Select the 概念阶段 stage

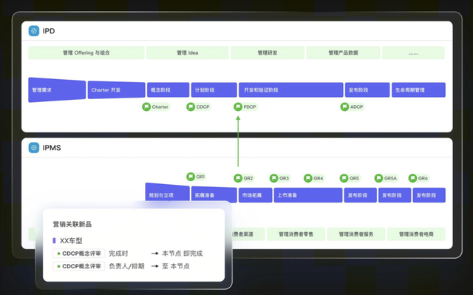[168, 90]
